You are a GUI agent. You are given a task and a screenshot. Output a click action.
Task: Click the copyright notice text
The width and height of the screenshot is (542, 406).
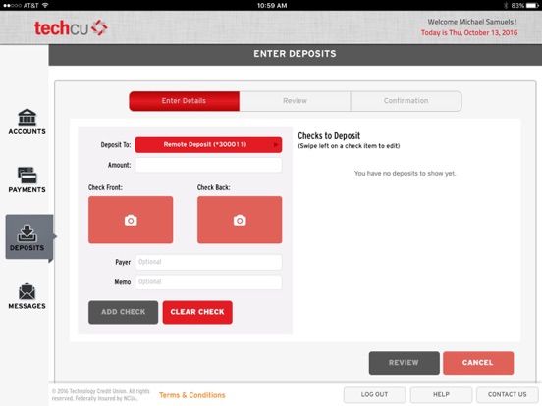point(101,395)
